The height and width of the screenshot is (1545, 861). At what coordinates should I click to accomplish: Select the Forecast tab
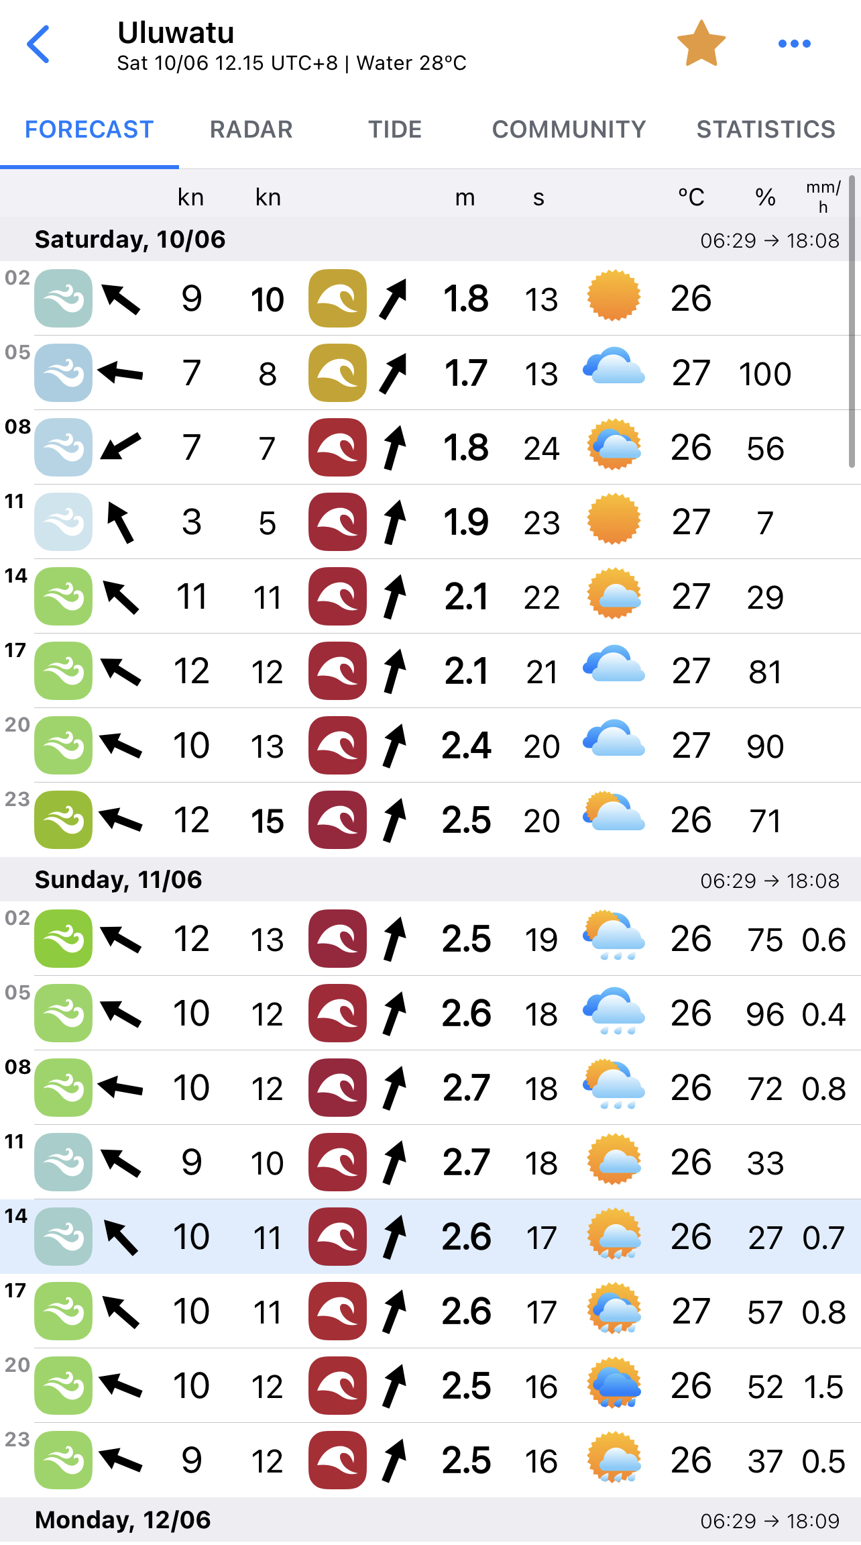pos(89,130)
